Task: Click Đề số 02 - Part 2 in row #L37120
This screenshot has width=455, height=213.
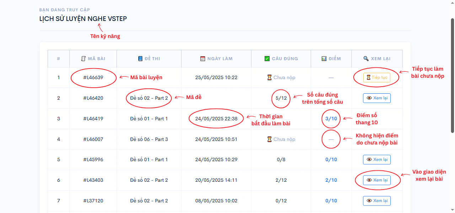Action: 149,201
